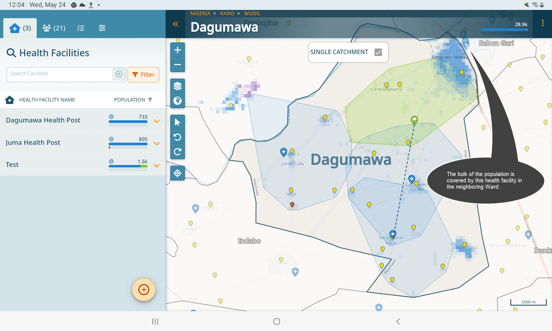The height and width of the screenshot is (331, 552).
Task: Tap the Wi-Fi status icon
Action: (535, 5)
